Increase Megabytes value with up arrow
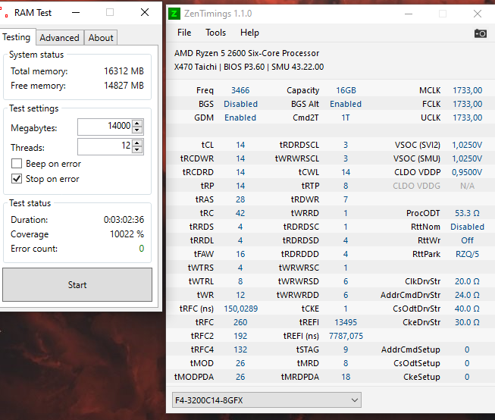495x420 pixels. click(136, 123)
